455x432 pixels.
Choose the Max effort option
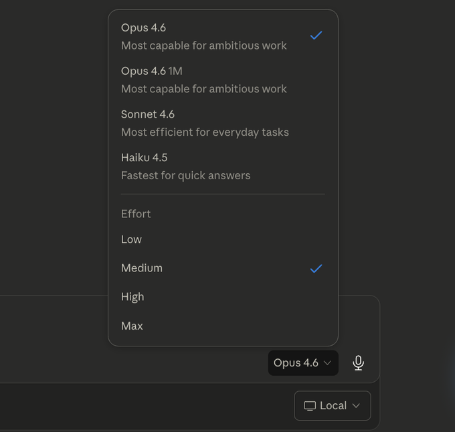[132, 326]
